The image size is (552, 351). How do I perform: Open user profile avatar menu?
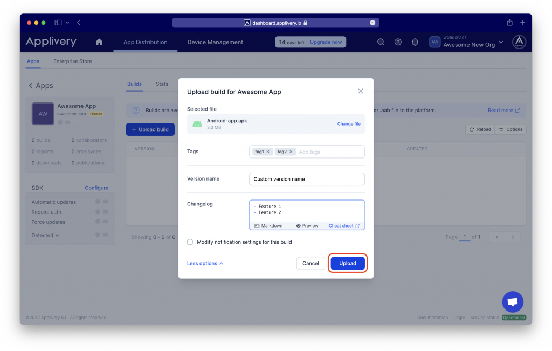[x=519, y=42]
